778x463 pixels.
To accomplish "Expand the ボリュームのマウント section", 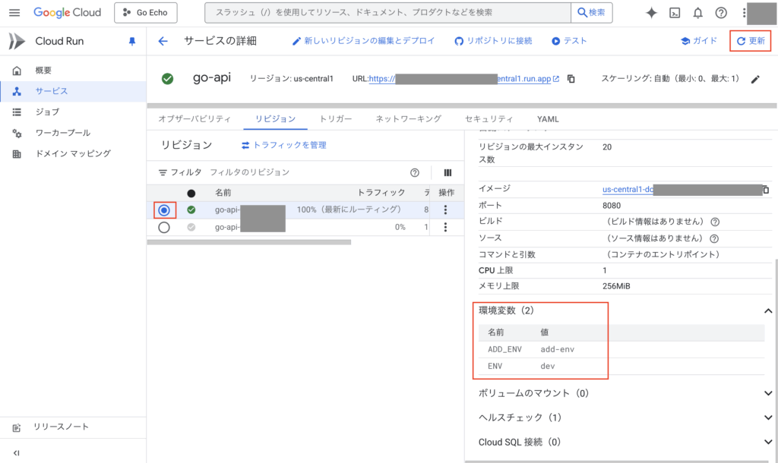I will tap(768, 393).
